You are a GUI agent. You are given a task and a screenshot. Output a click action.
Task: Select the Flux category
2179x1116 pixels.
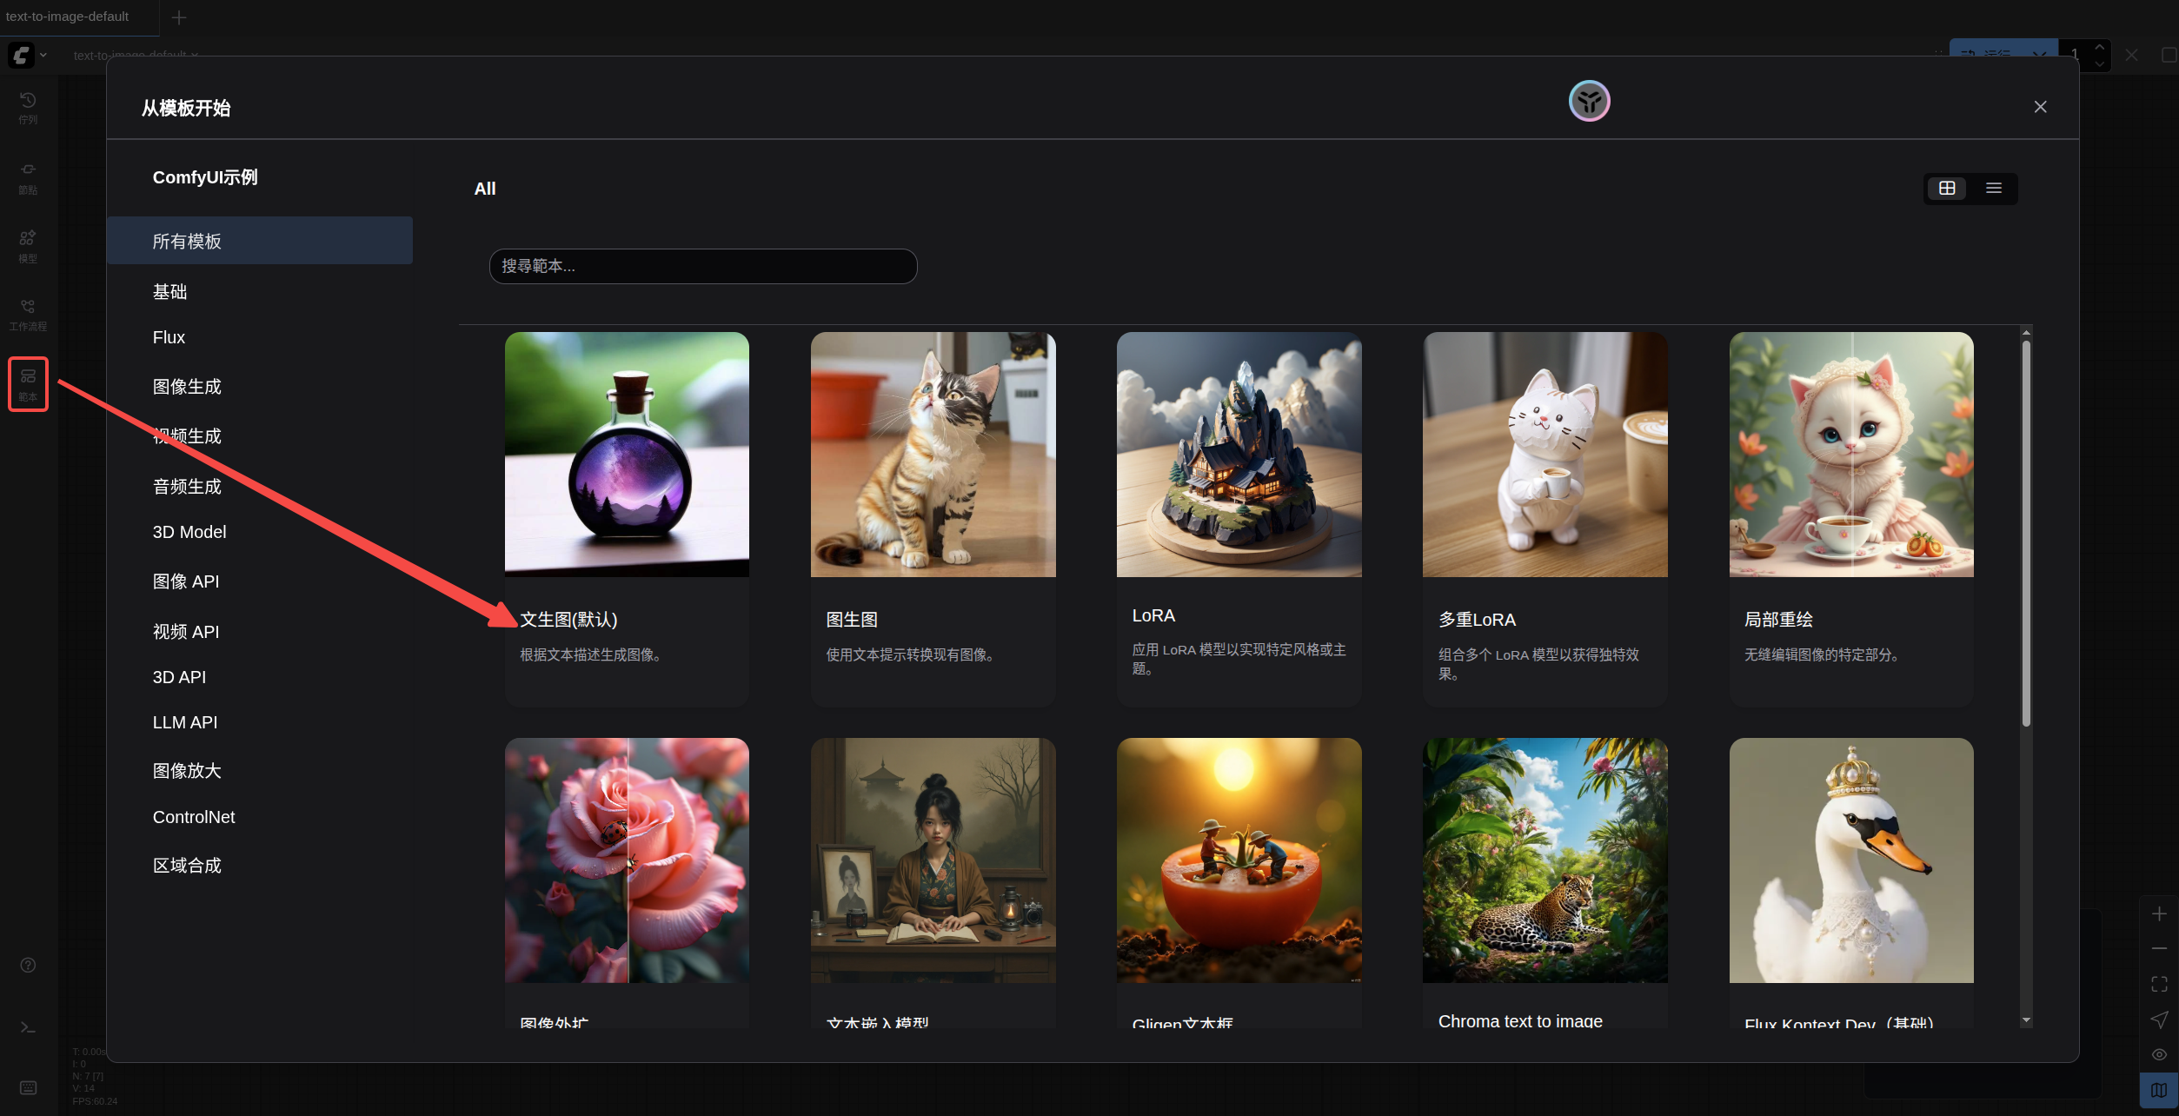click(260, 337)
